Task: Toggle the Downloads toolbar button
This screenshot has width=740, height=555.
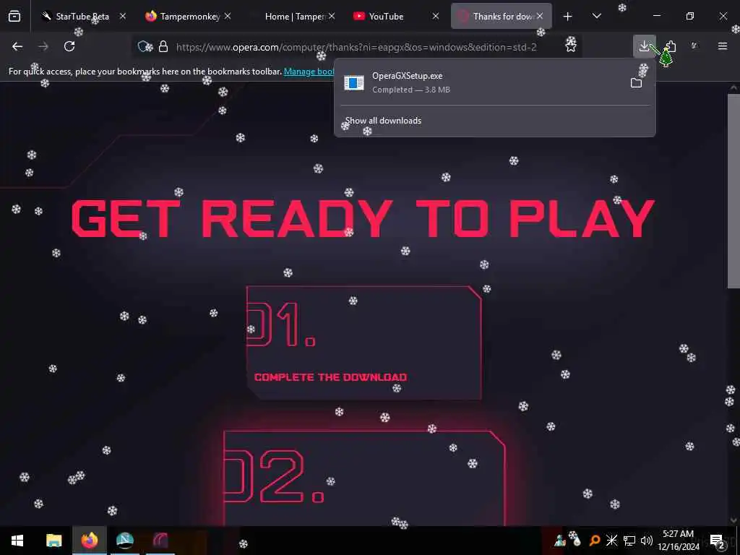Action: [x=644, y=46]
